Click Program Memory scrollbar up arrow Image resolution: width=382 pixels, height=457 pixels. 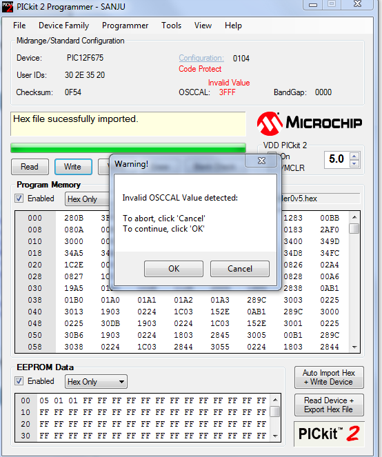pos(354,217)
